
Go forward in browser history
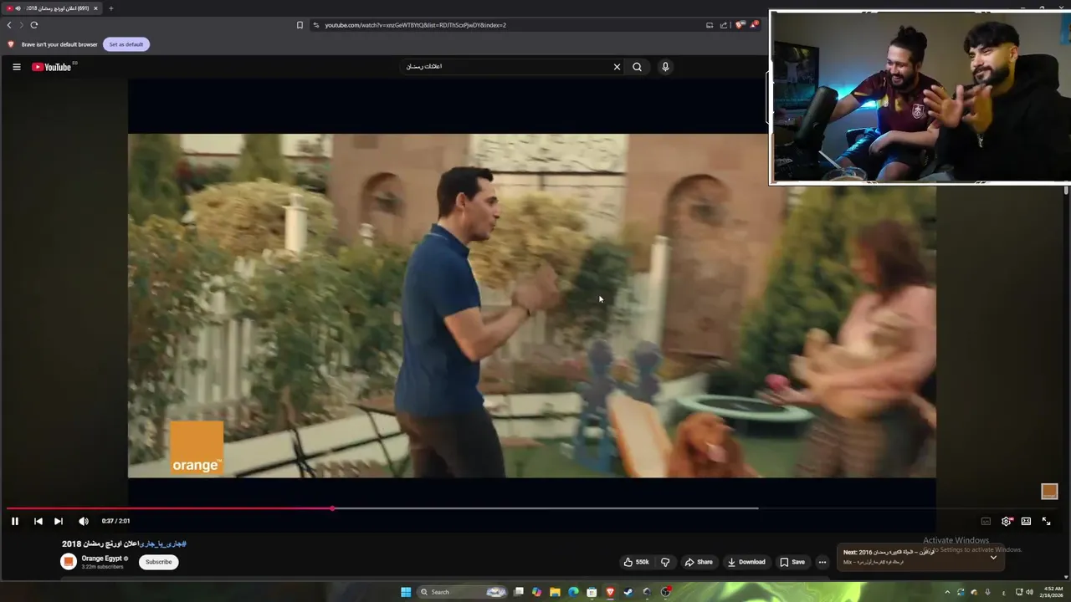(22, 25)
